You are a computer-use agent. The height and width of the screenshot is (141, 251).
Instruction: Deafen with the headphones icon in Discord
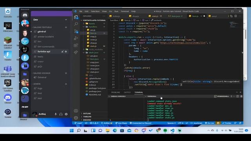pos(61,114)
